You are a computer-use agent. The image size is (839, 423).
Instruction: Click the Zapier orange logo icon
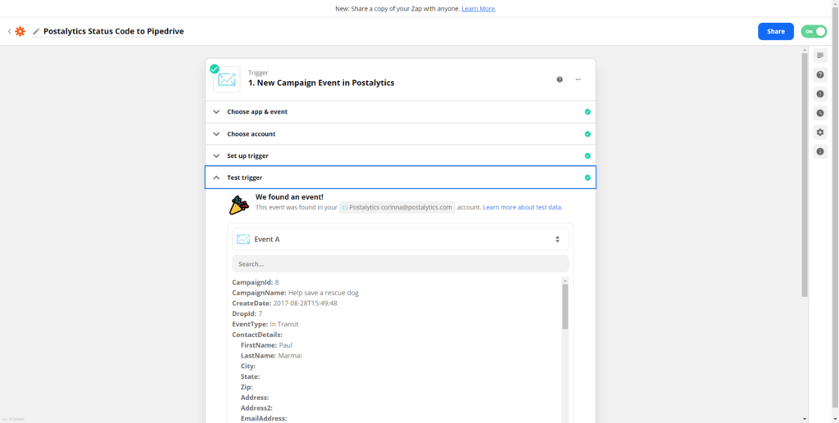point(20,32)
